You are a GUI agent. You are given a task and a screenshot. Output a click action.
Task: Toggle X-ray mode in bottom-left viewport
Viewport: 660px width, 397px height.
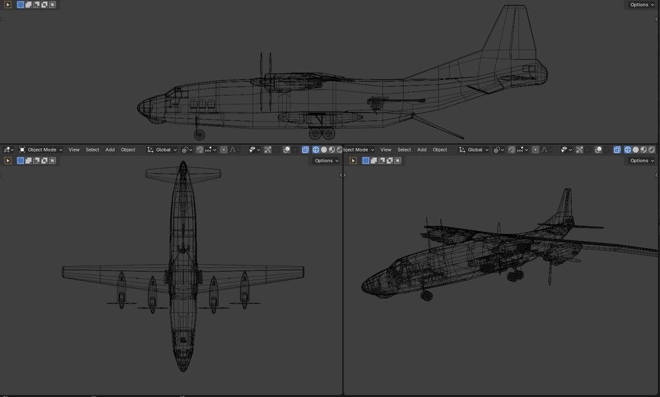pos(305,150)
